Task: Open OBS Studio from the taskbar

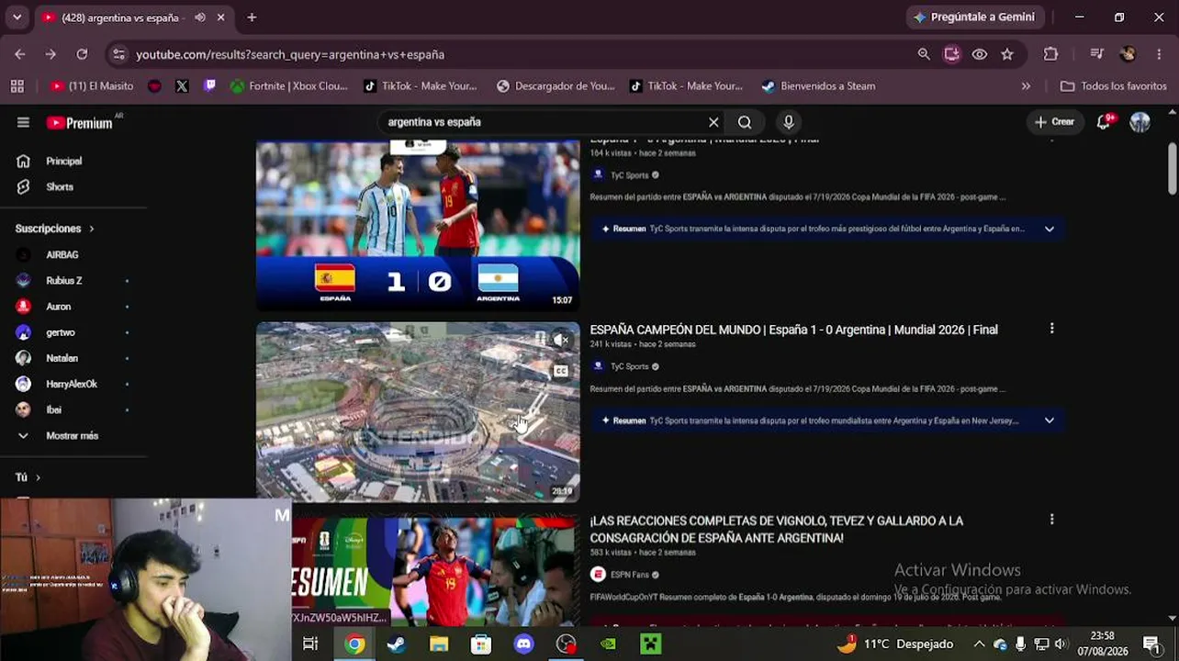Action: 566,644
